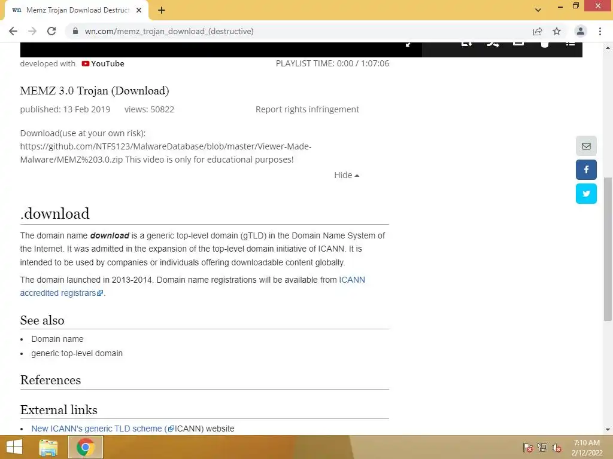Click the browser forward arrow

pos(32,31)
